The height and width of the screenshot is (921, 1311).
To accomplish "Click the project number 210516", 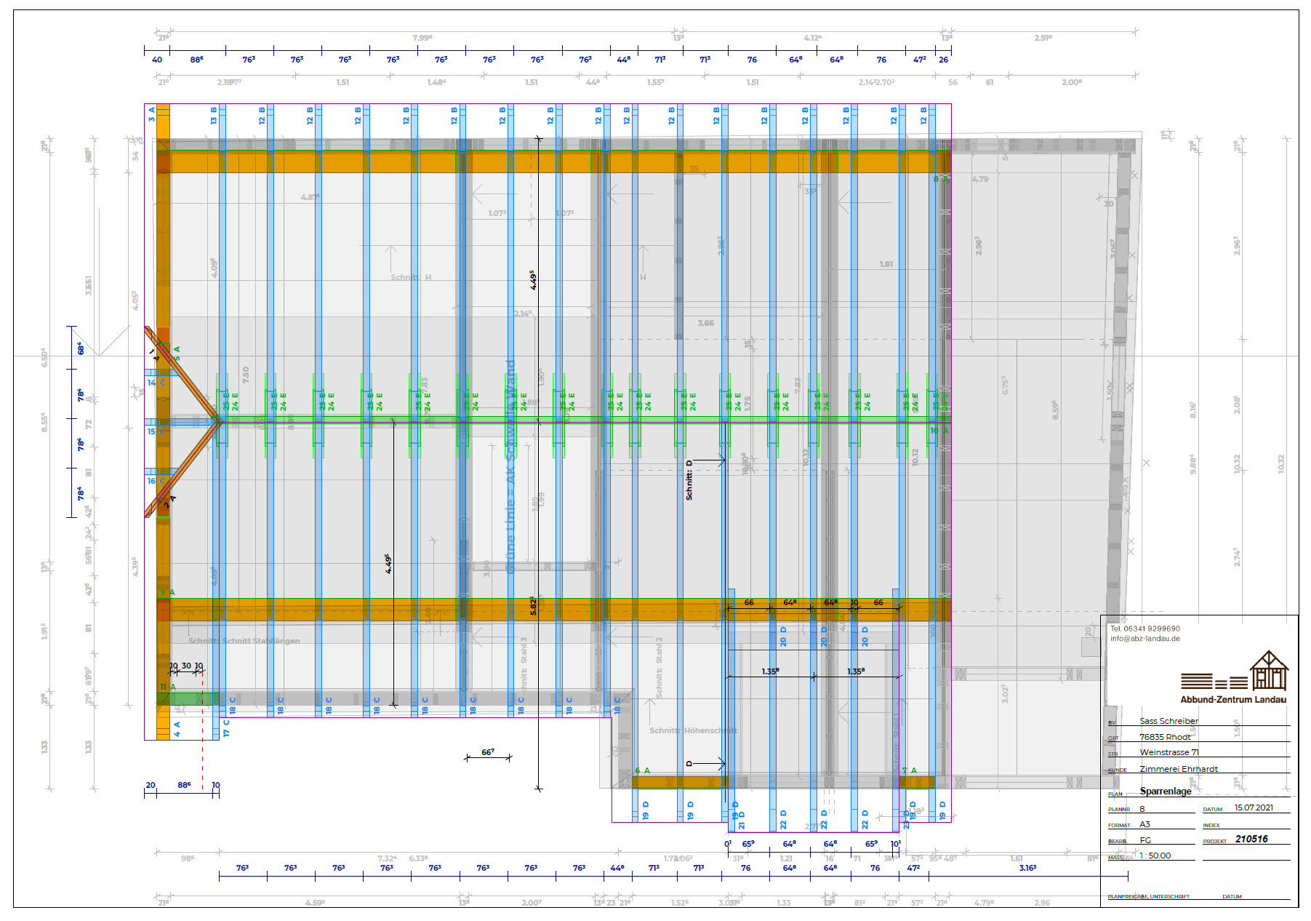I will pyautogui.click(x=1251, y=839).
